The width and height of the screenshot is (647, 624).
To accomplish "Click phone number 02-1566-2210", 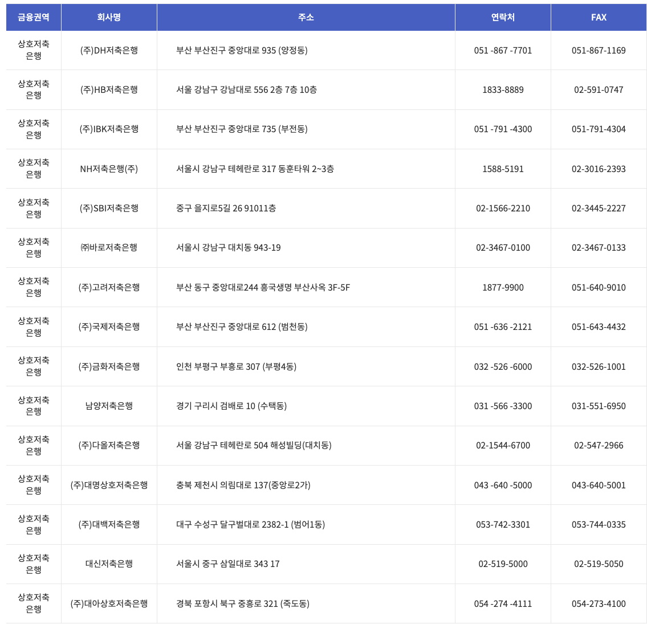I will (x=503, y=208).
